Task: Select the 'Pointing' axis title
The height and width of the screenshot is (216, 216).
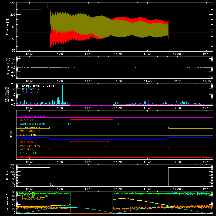Action: tap(7, 27)
